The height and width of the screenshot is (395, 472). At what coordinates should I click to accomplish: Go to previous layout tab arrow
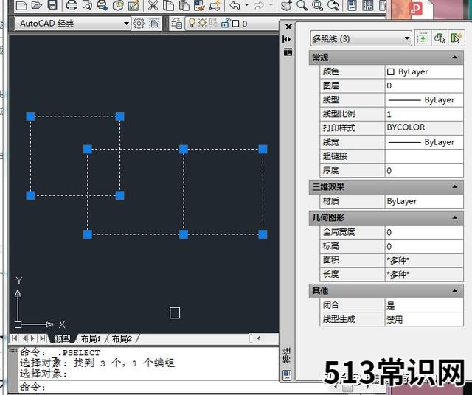click(x=24, y=338)
